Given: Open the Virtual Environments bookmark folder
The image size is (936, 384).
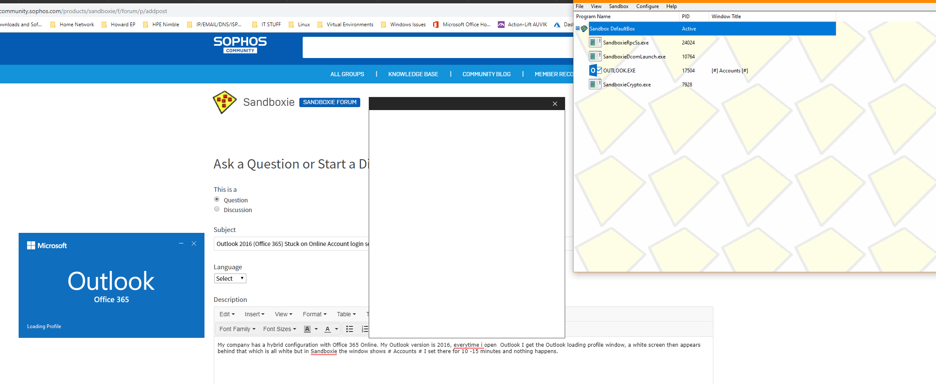Looking at the screenshot, I should point(345,25).
